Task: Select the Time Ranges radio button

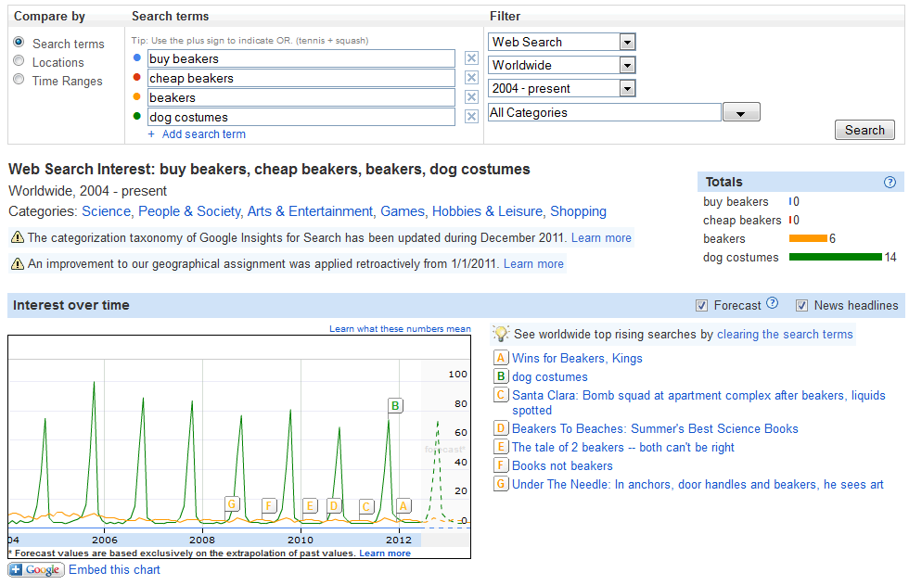Action: (19, 81)
